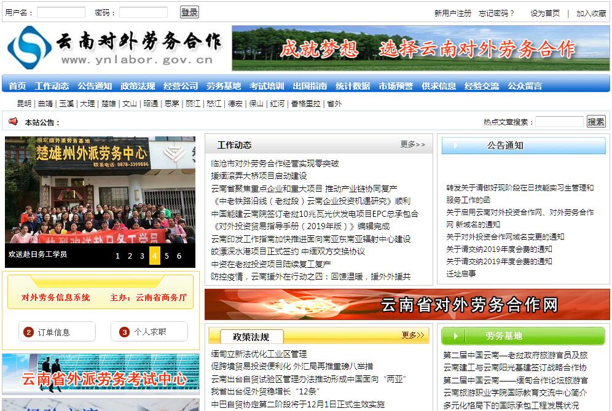Switch slideshow to slide 2
This screenshot has height=411, width=612.
(x=130, y=256)
